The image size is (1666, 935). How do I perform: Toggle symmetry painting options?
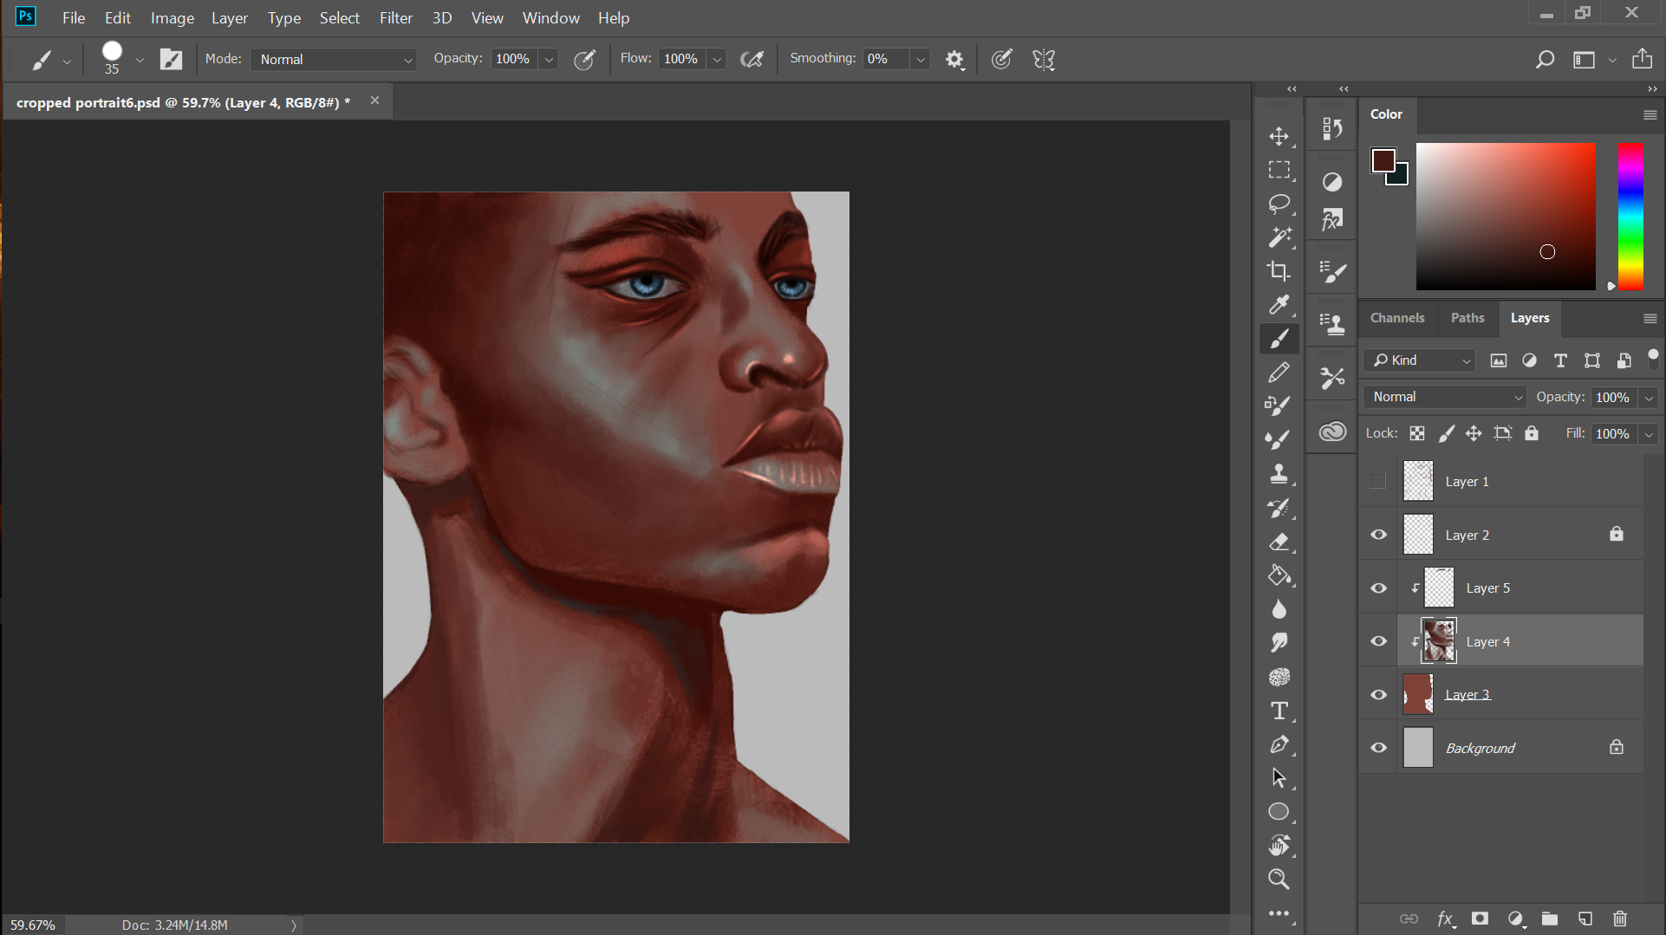1045,59
